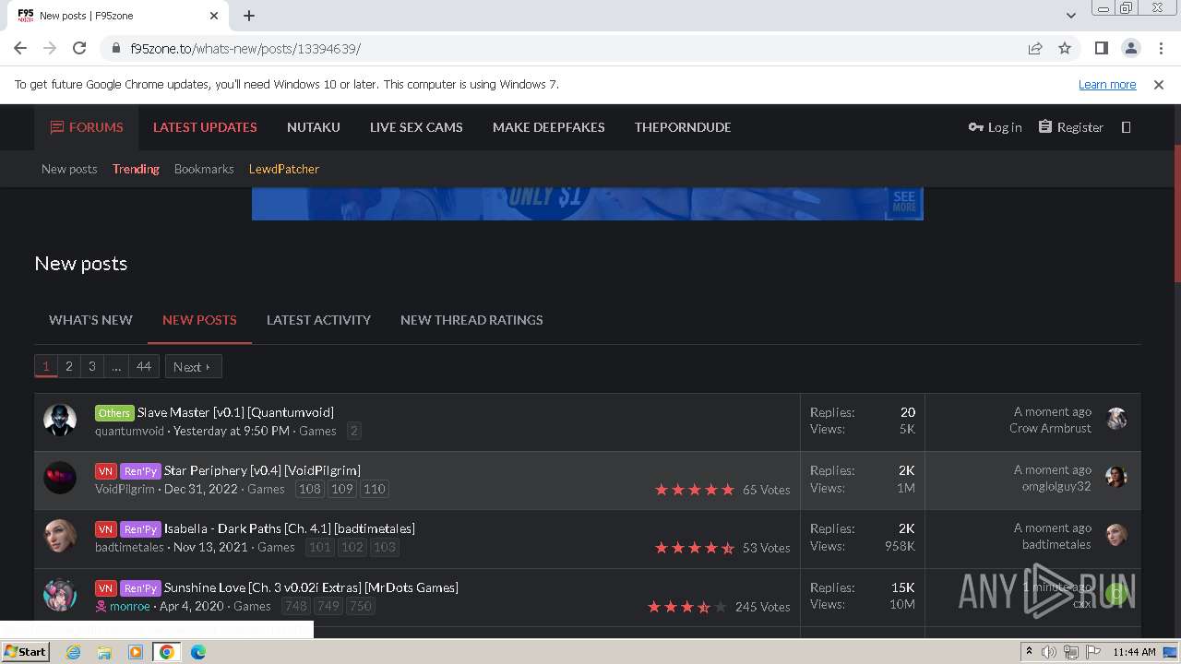Click the Log in link

995,127
